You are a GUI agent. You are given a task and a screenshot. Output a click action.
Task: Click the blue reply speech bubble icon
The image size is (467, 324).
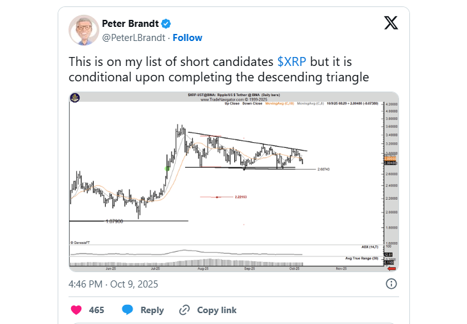pos(127,310)
